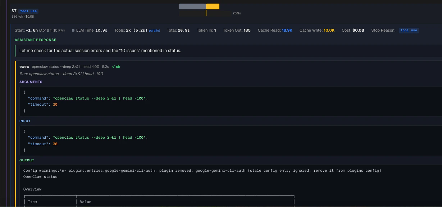
Task: Select the yellow segment of the timeline bar
Action: click(x=213, y=6)
